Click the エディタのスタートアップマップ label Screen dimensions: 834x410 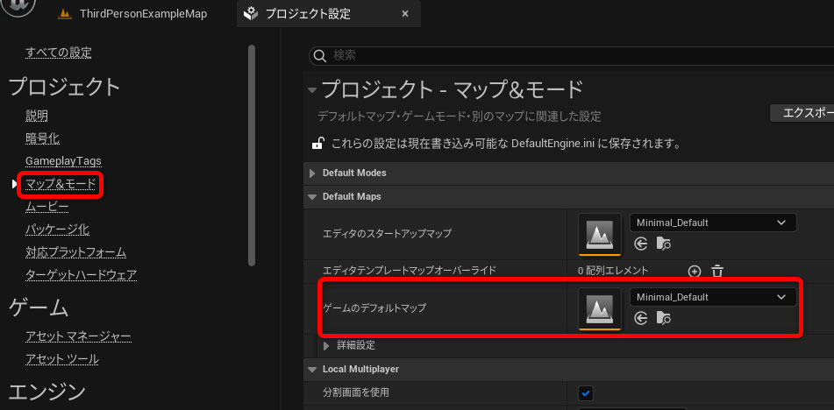tap(388, 233)
